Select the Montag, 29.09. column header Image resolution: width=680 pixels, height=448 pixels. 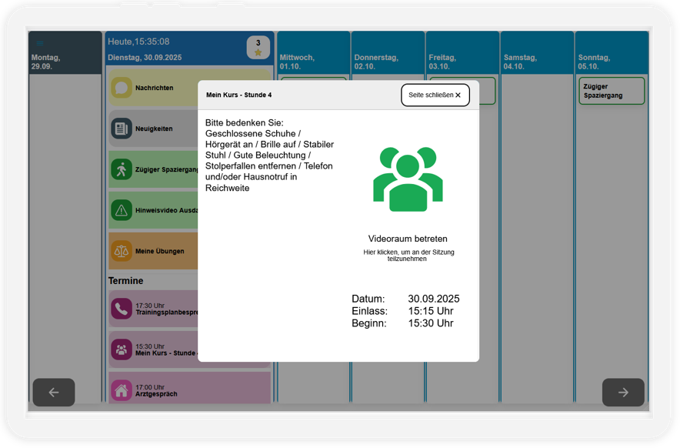[65, 52]
